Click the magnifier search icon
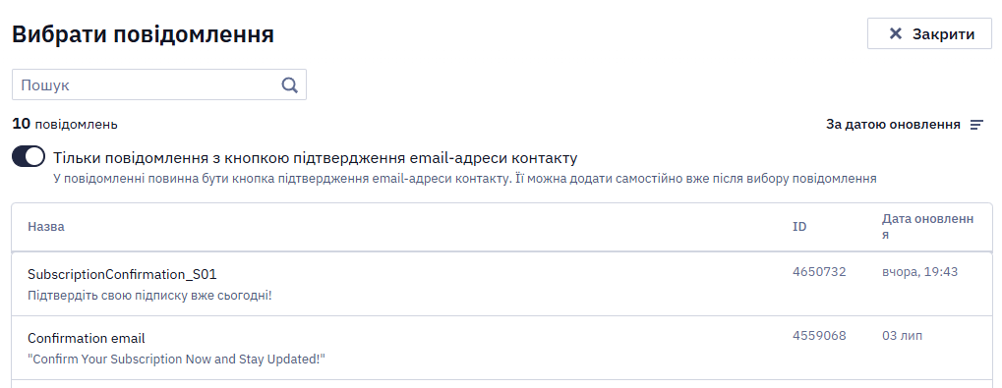 289,84
